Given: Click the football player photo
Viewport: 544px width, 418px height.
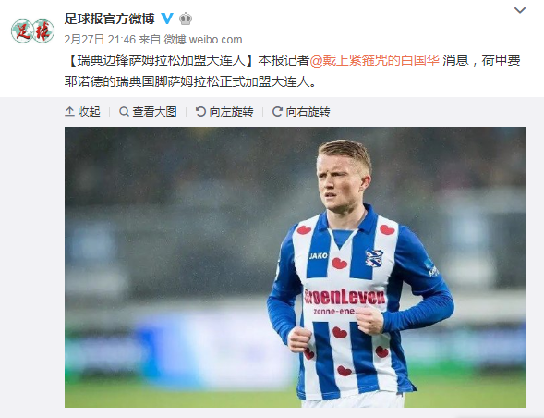Looking at the screenshot, I should (296, 267).
